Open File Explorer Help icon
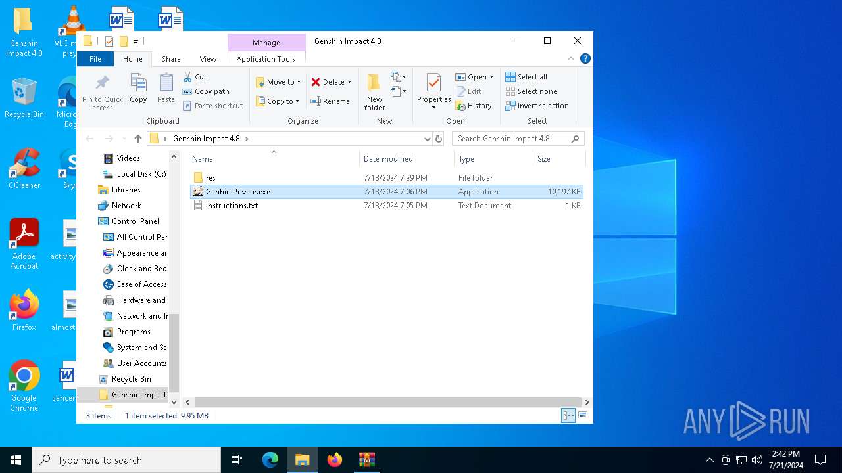Screen dimensions: 842x473 585,58
